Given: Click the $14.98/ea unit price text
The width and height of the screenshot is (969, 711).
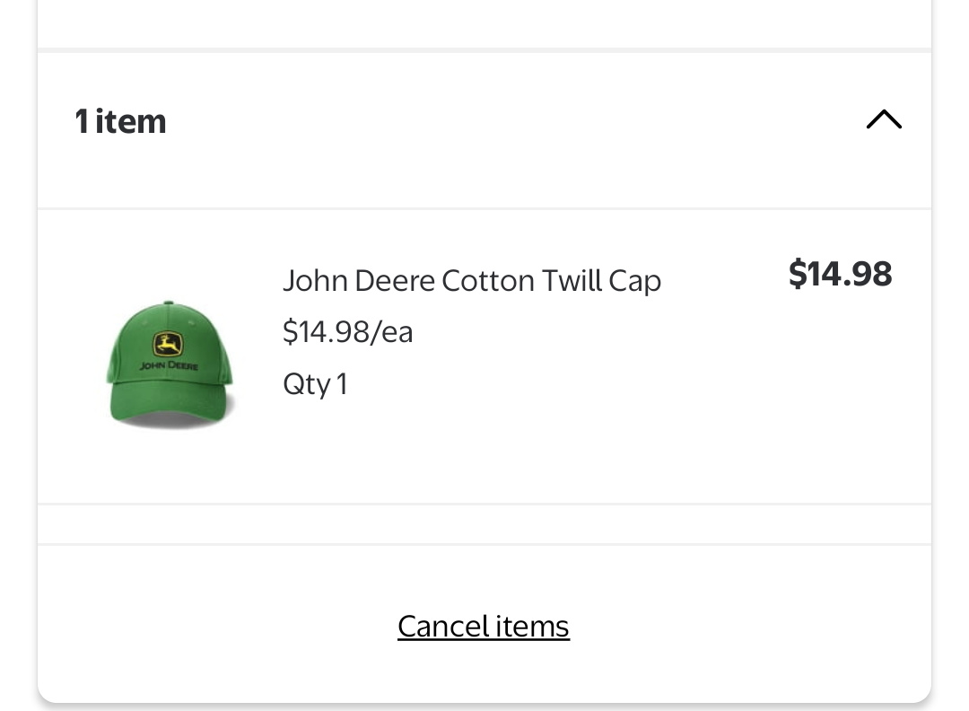Looking at the screenshot, I should (x=347, y=332).
